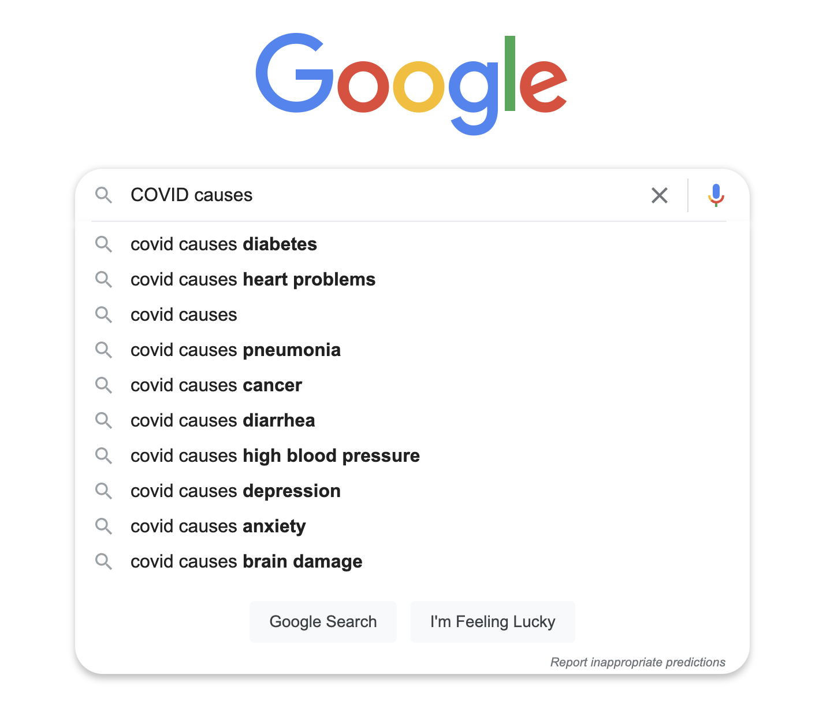The width and height of the screenshot is (819, 719).
Task: Click the search icon beside 'covid causes diabetes'
Action: [x=103, y=244]
